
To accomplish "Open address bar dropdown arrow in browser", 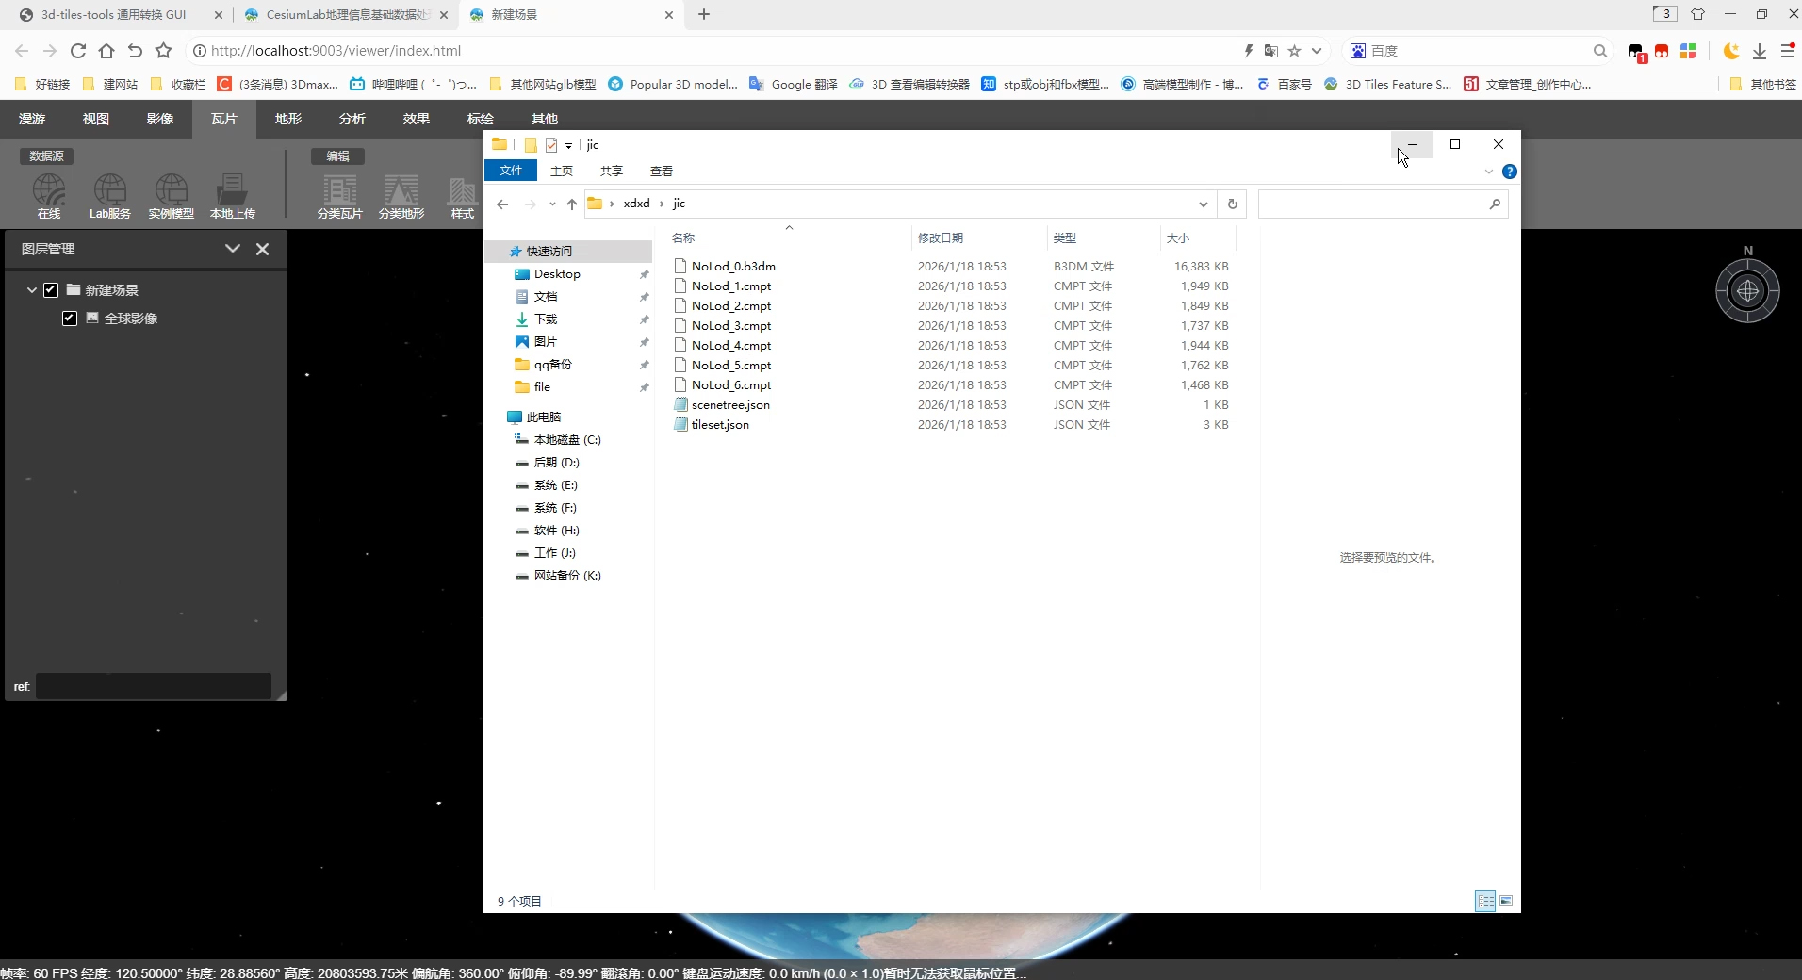I will (x=1317, y=51).
